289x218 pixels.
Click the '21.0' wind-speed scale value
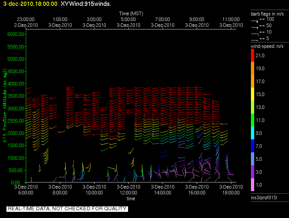pyautogui.click(x=260, y=56)
